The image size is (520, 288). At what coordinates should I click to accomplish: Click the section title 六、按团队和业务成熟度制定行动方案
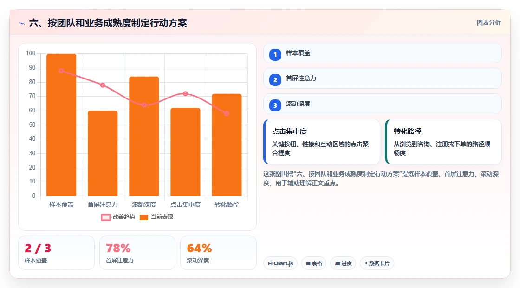[108, 23]
